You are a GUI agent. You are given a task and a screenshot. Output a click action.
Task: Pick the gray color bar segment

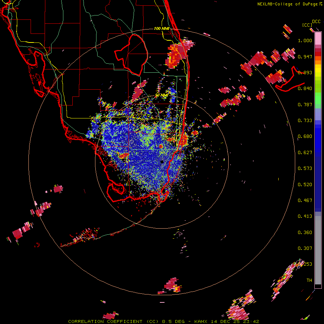point(318,250)
